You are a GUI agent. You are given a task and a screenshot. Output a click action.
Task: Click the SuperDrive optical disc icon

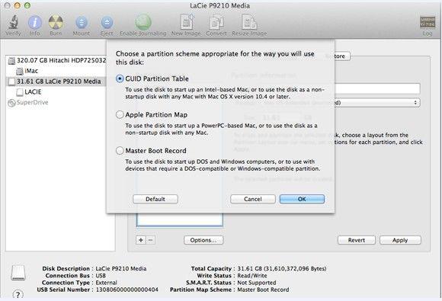[11, 103]
